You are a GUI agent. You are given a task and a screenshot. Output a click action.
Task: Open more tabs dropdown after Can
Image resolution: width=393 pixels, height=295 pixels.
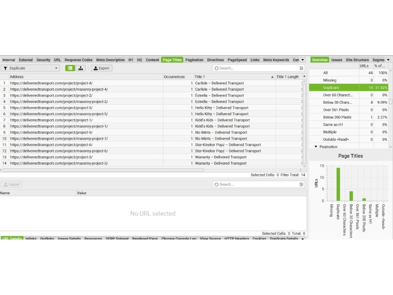point(303,60)
